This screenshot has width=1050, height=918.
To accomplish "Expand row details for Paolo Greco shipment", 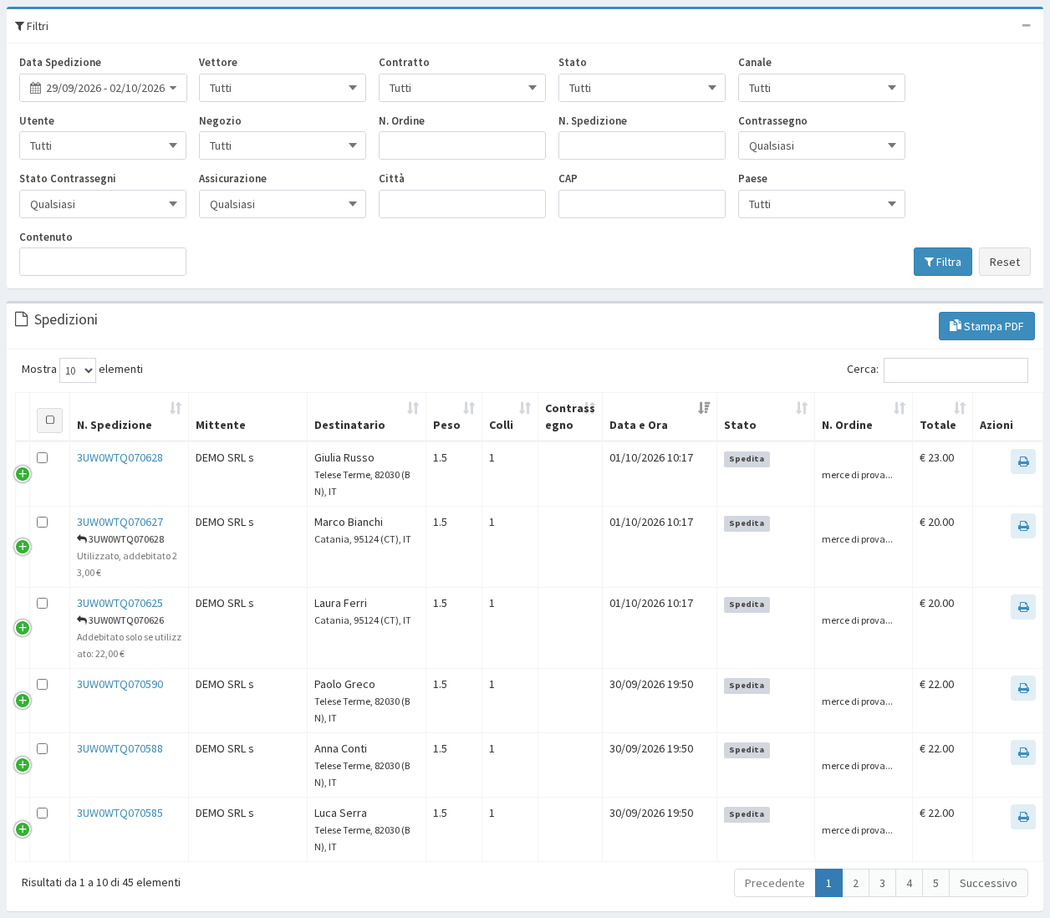I will (x=23, y=701).
